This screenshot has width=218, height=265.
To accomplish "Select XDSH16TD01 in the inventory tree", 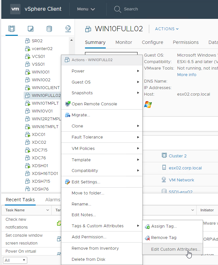I will tap(45, 173).
